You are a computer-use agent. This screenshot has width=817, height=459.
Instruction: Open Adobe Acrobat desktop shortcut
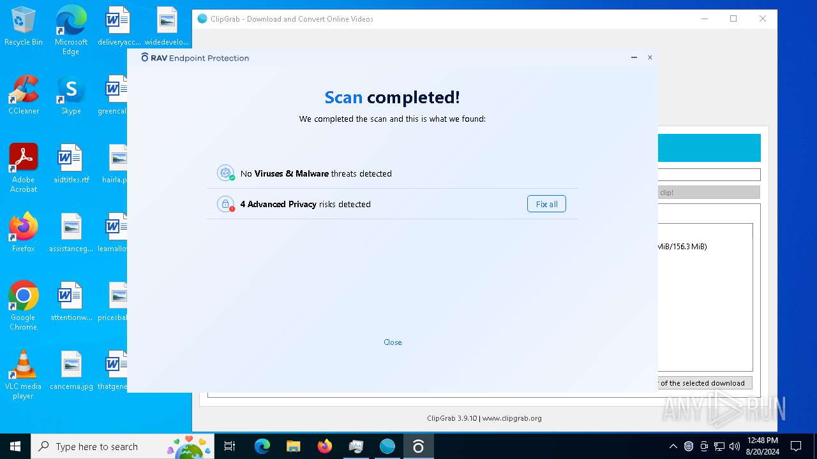24,168
